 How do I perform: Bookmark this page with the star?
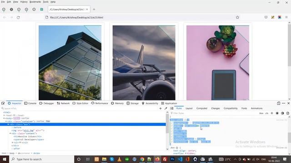237,17
